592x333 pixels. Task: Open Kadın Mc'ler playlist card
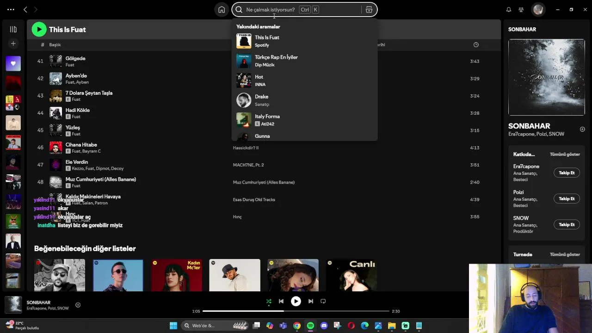click(176, 275)
